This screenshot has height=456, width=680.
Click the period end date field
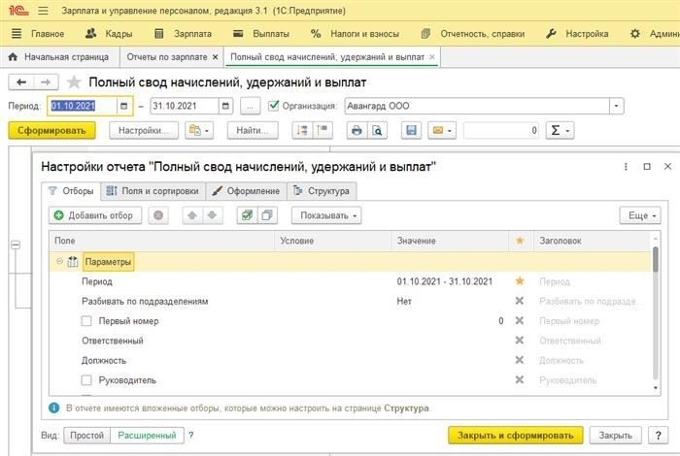pyautogui.click(x=184, y=106)
